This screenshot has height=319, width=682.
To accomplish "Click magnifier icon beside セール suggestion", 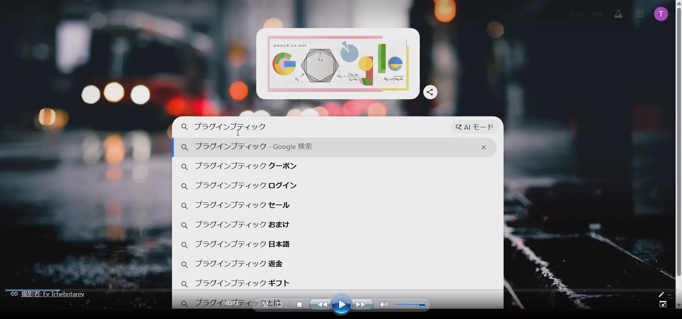I will [x=184, y=206].
